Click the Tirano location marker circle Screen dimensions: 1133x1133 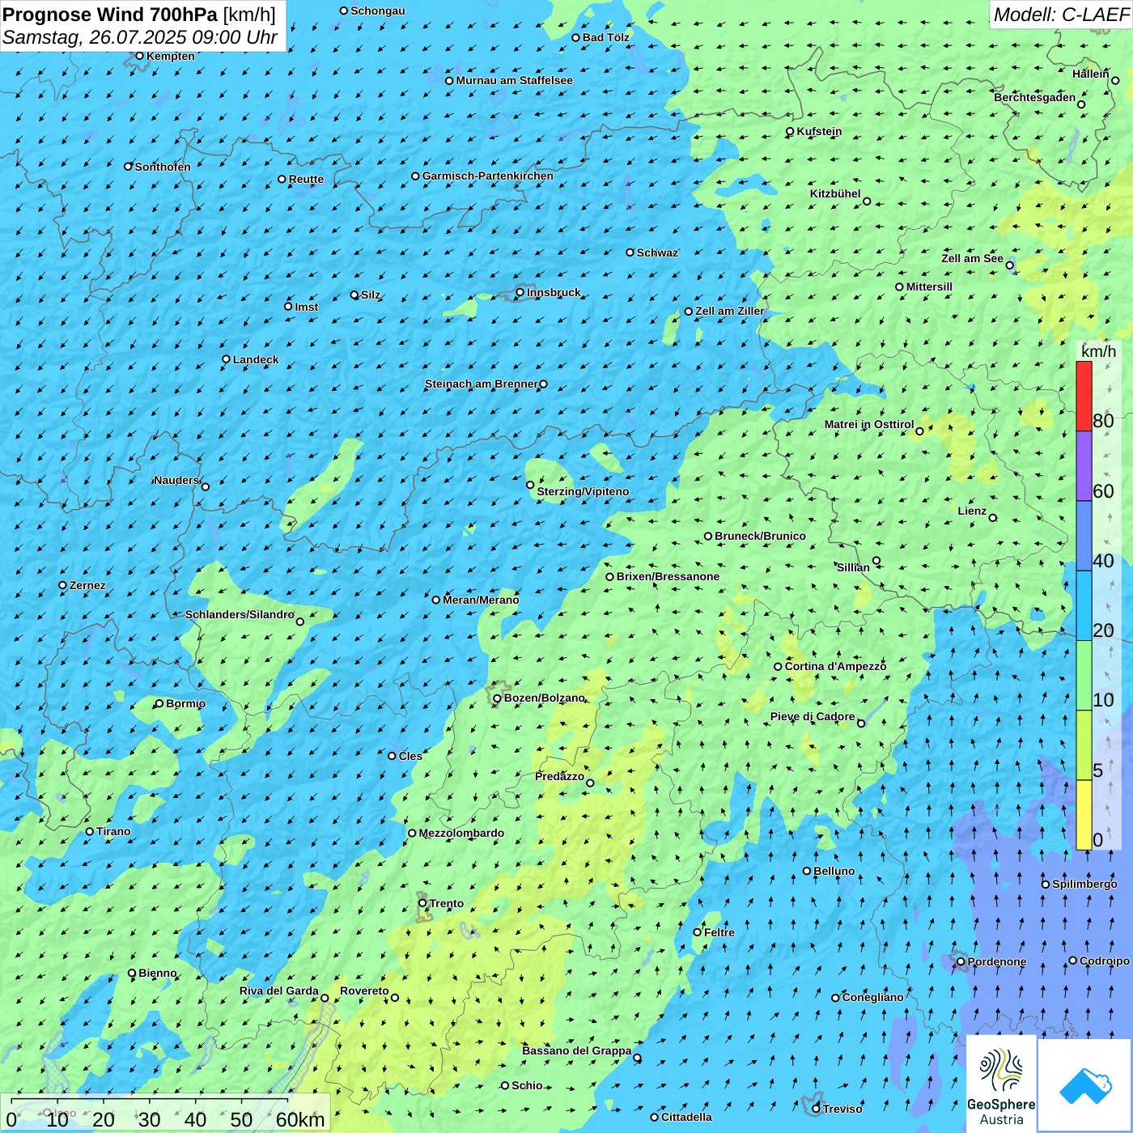90,831
